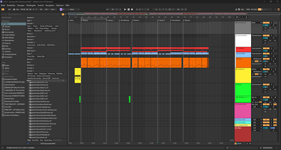Toggle the right-side panel icon in control bar
281x150 pixels.
click(x=279, y=9)
